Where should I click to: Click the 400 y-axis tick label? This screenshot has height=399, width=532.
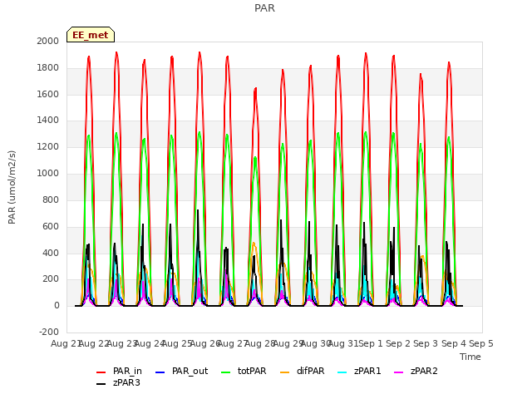[51, 253]
